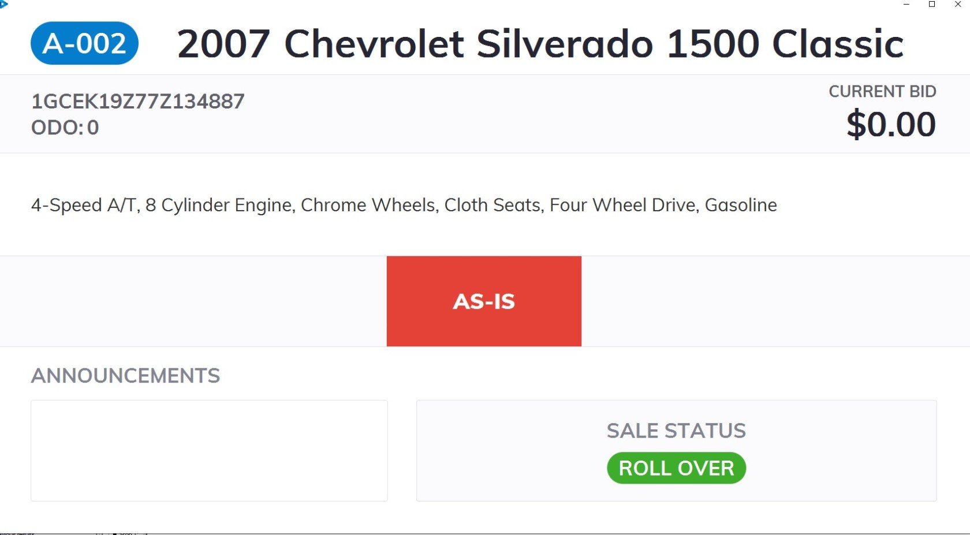Click the $0.00 bid amount
970x535 pixels.
(890, 124)
